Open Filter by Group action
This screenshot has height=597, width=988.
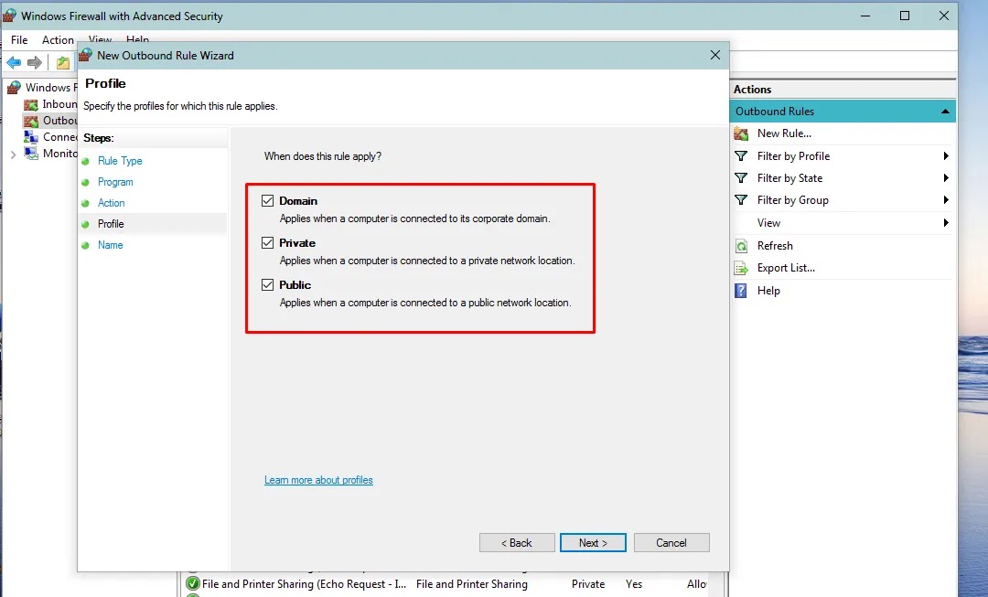click(x=792, y=200)
